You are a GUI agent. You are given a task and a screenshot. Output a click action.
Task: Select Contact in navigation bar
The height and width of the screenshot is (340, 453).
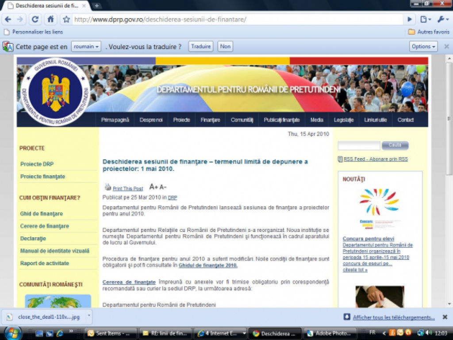click(405, 120)
